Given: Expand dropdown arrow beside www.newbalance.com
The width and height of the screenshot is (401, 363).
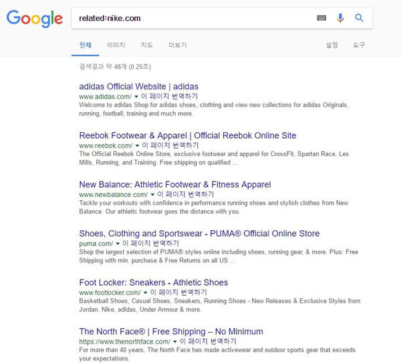Looking at the screenshot, I should (152, 195).
